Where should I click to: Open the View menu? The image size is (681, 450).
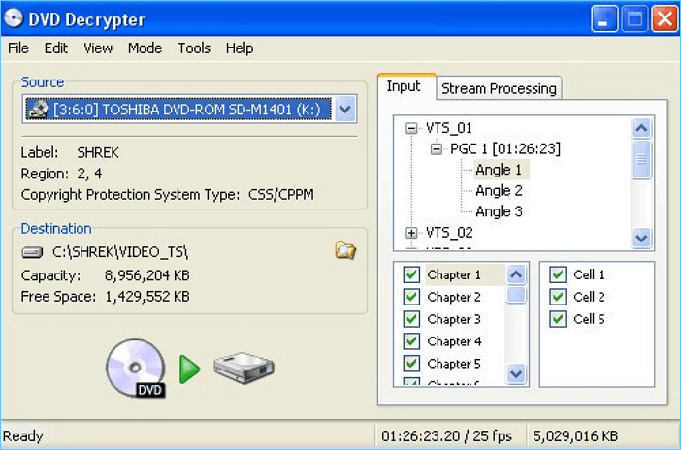click(98, 48)
